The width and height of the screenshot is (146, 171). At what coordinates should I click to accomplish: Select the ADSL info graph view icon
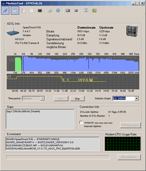pyautogui.click(x=15, y=10)
